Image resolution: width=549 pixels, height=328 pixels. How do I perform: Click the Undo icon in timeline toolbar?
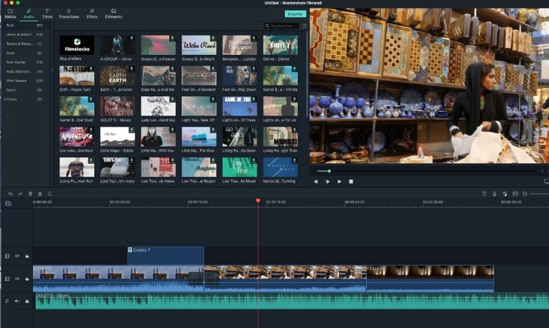pyautogui.click(x=10, y=194)
